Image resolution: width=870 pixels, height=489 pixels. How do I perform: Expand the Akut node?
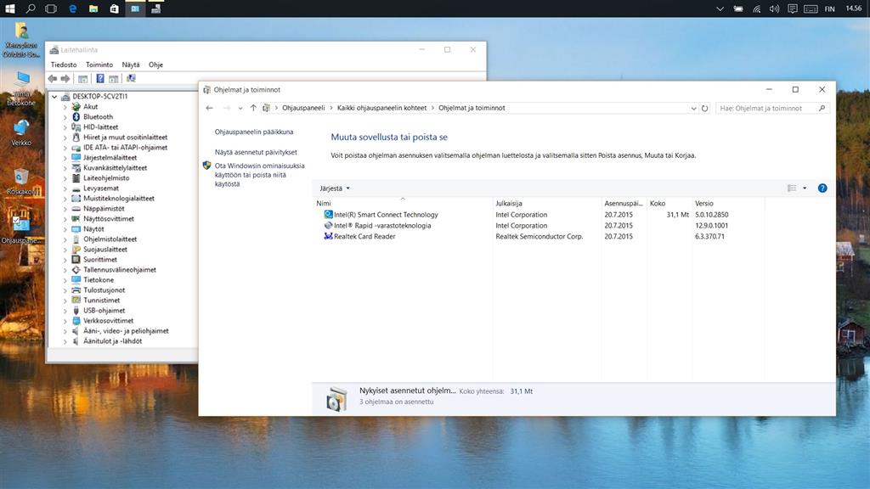point(65,107)
